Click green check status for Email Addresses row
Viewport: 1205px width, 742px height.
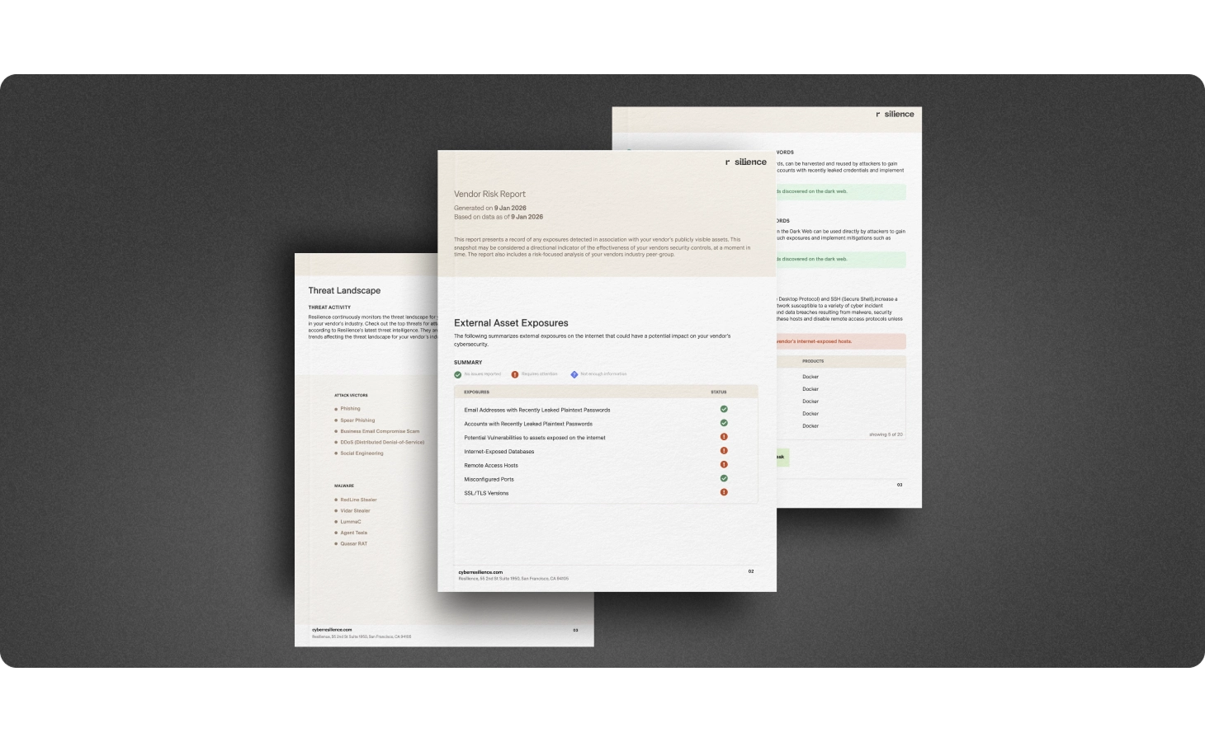tap(724, 409)
